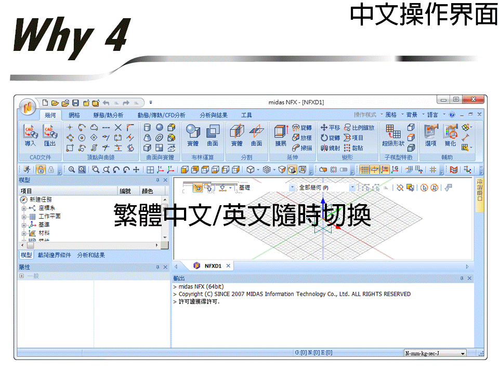This screenshot has width=499, height=374.
Task: Select the NFXD1 document tab
Action: pyautogui.click(x=213, y=266)
